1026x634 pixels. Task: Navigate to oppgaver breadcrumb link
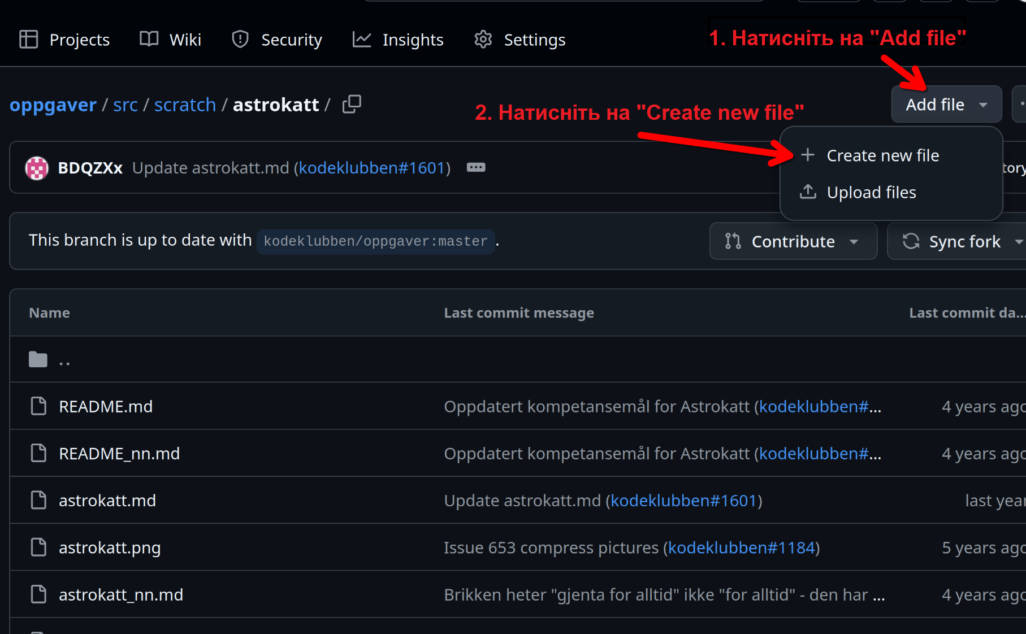point(53,105)
